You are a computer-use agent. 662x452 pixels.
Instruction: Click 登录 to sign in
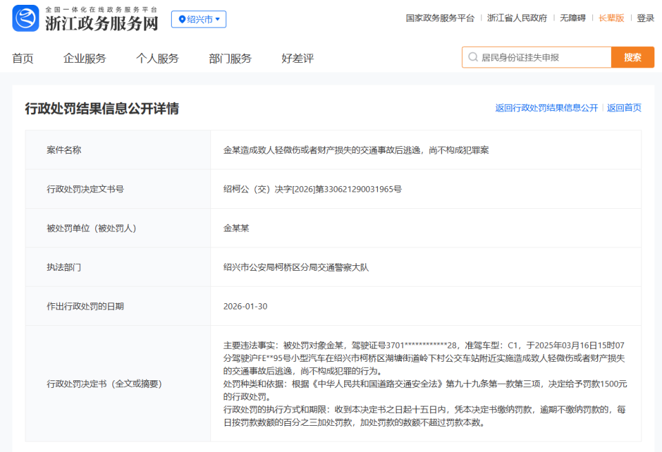point(644,19)
